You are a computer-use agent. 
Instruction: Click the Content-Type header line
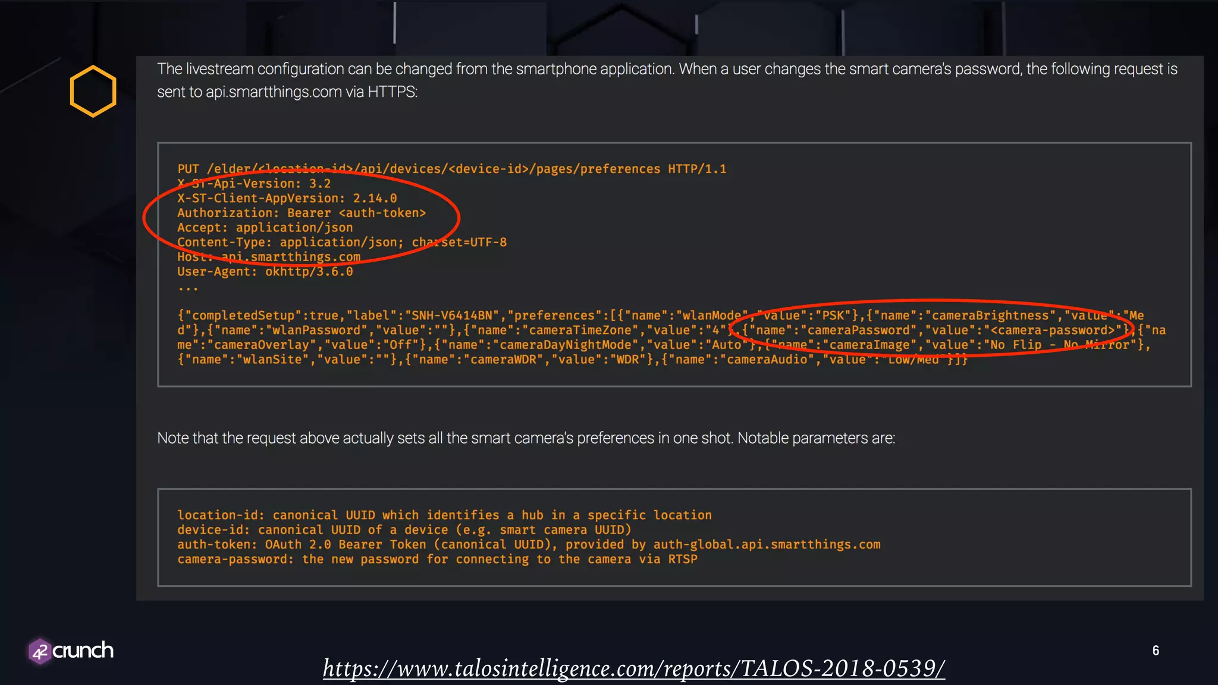click(341, 242)
